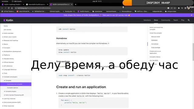
Task: Open the Teach link in the header
Action: (x=176, y=20)
